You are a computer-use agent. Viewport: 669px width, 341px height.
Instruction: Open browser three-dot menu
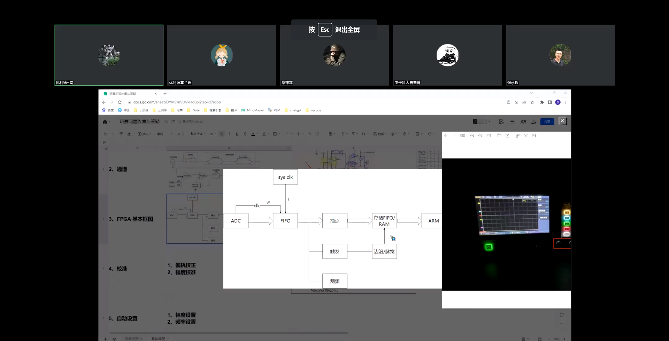click(566, 102)
